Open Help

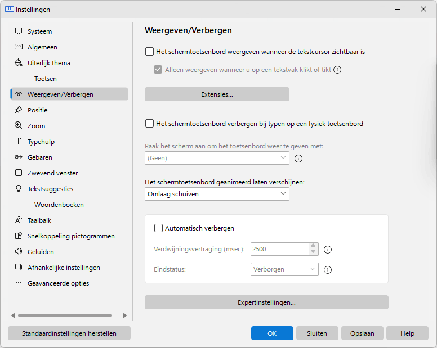pos(407,333)
